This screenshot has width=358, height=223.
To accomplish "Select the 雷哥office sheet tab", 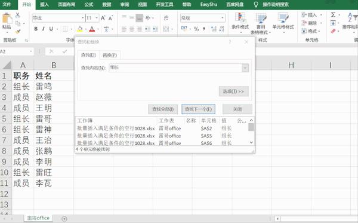I will [x=38, y=218].
